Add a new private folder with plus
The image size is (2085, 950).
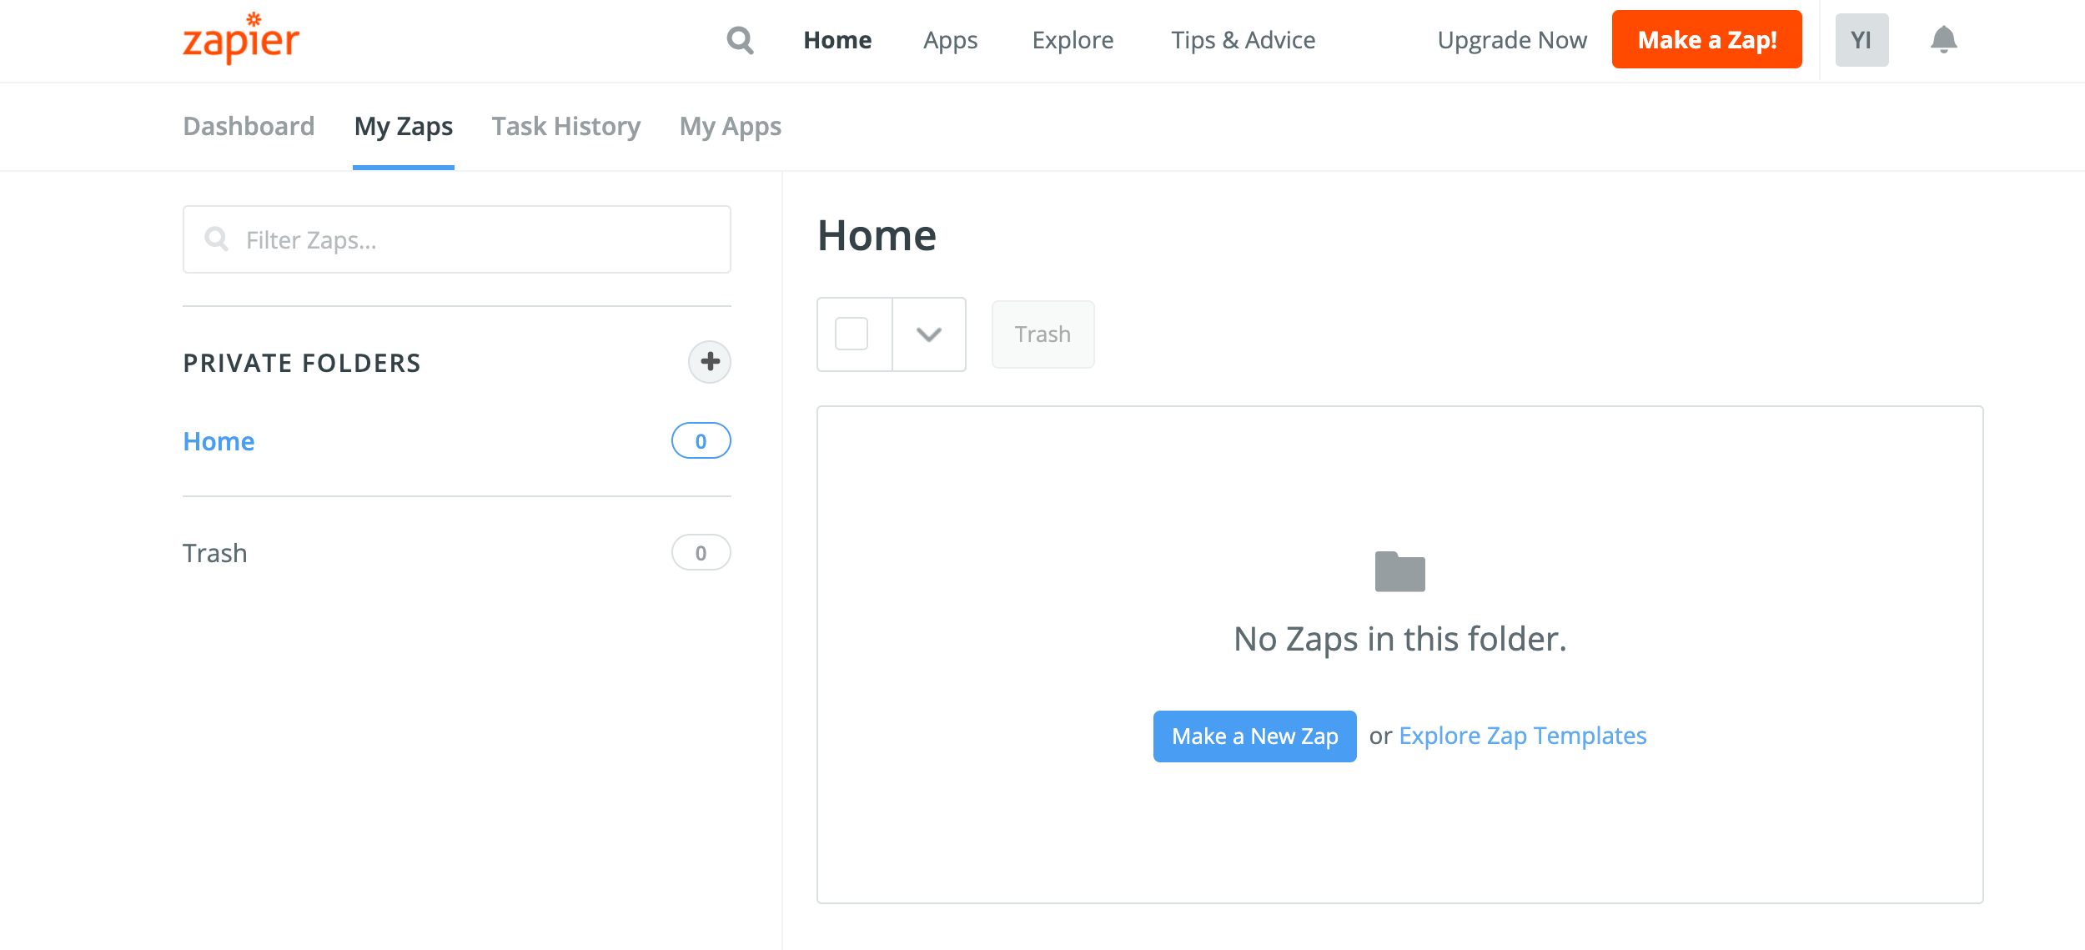pos(709,362)
